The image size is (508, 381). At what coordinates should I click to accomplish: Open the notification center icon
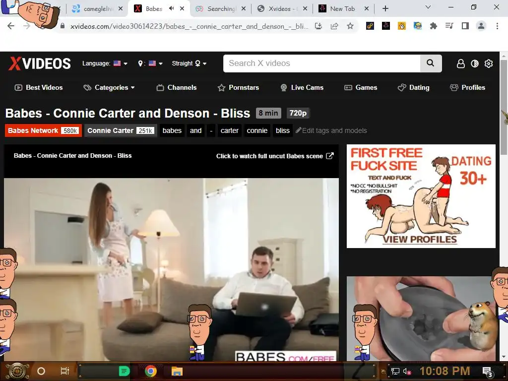[x=488, y=372]
